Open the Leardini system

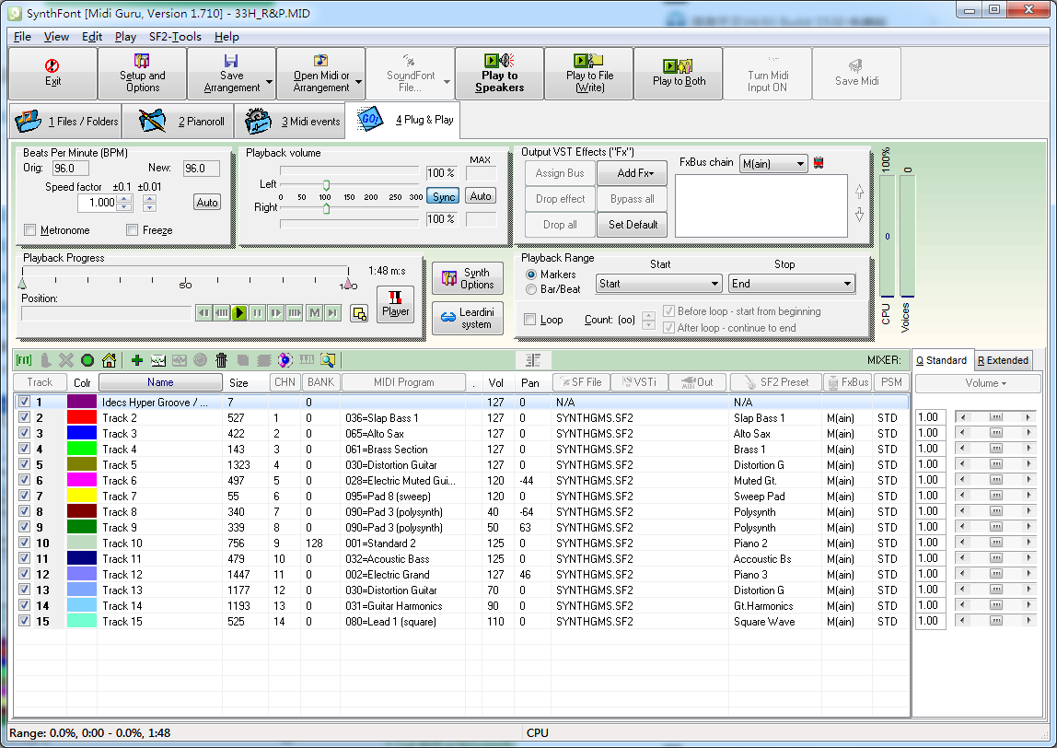[468, 318]
